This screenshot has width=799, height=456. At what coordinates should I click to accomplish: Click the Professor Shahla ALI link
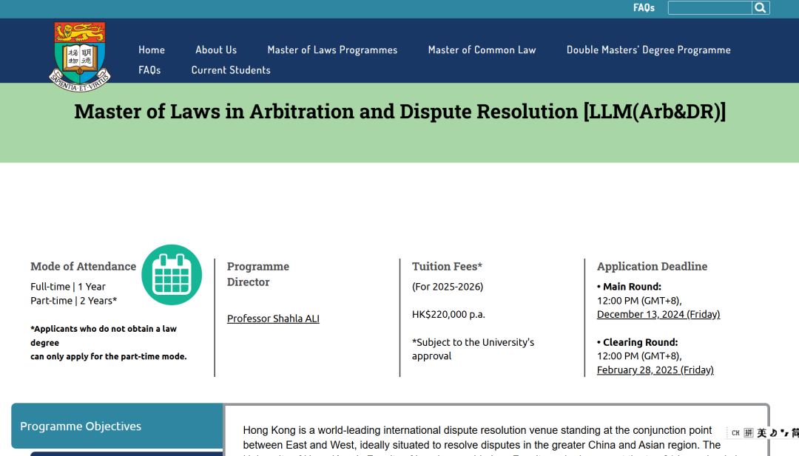(273, 319)
